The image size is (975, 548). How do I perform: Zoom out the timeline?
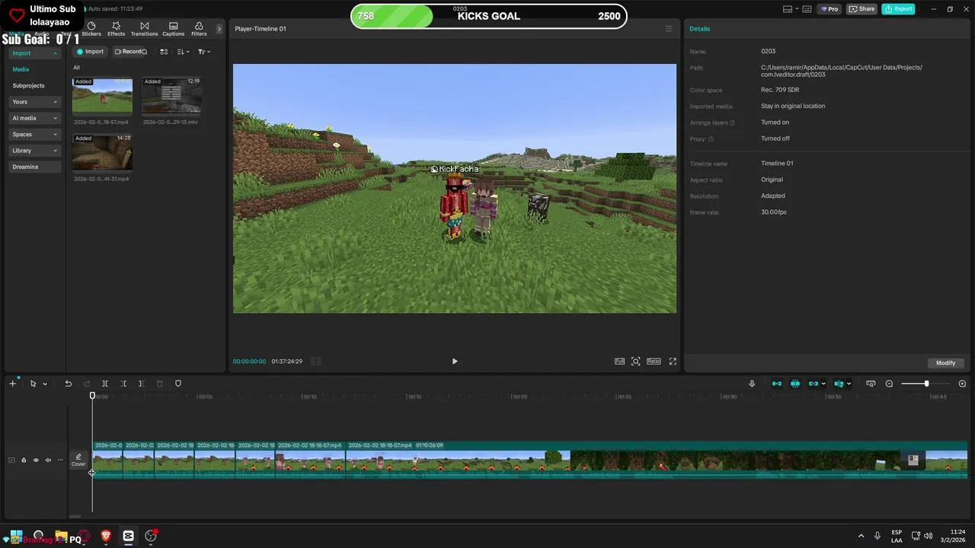tap(889, 384)
